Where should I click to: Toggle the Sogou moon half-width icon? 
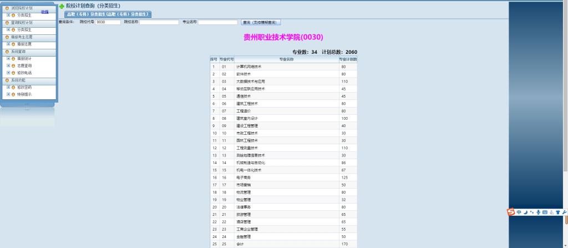click(x=525, y=212)
